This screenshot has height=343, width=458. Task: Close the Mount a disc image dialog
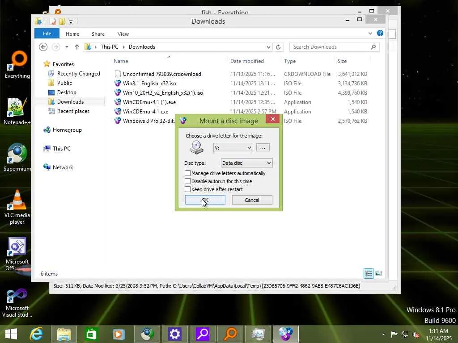(272, 119)
